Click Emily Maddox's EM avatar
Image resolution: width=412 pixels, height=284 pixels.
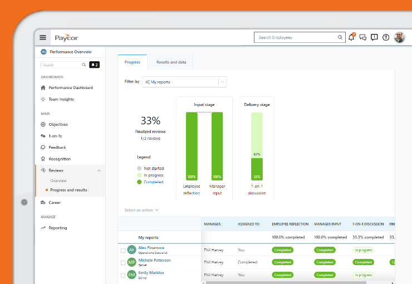[x=131, y=275]
